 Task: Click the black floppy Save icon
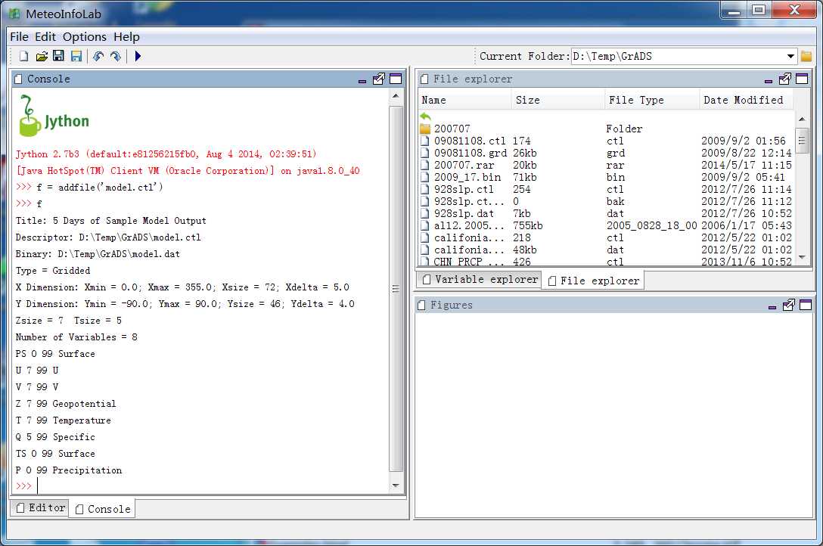pyautogui.click(x=58, y=56)
